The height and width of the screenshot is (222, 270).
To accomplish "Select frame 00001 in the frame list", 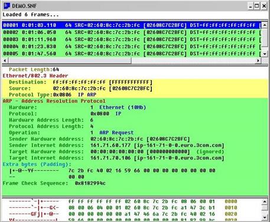I will click(x=132, y=25).
